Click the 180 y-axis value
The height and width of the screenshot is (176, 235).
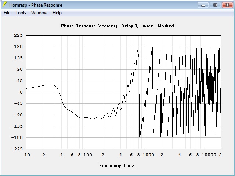18,47
